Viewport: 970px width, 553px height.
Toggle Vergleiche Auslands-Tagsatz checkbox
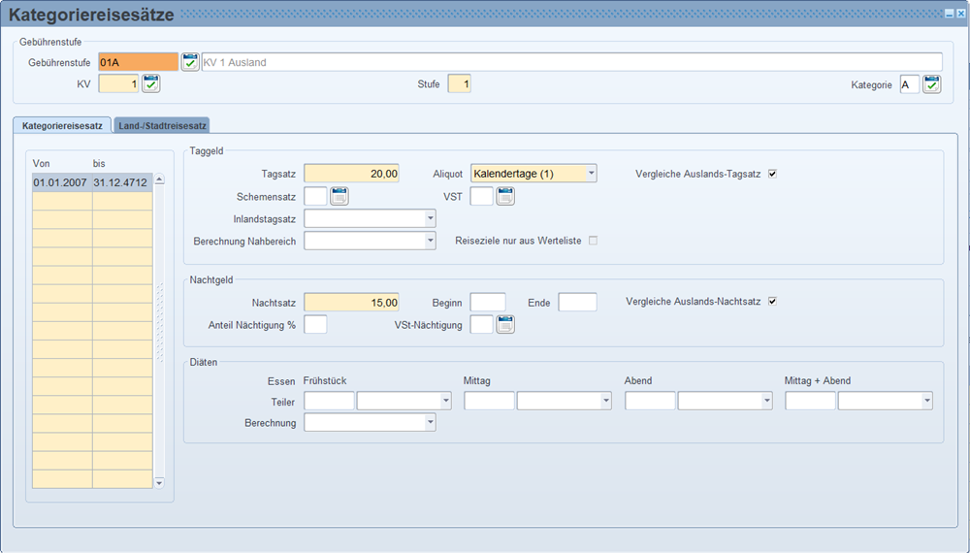coord(773,174)
